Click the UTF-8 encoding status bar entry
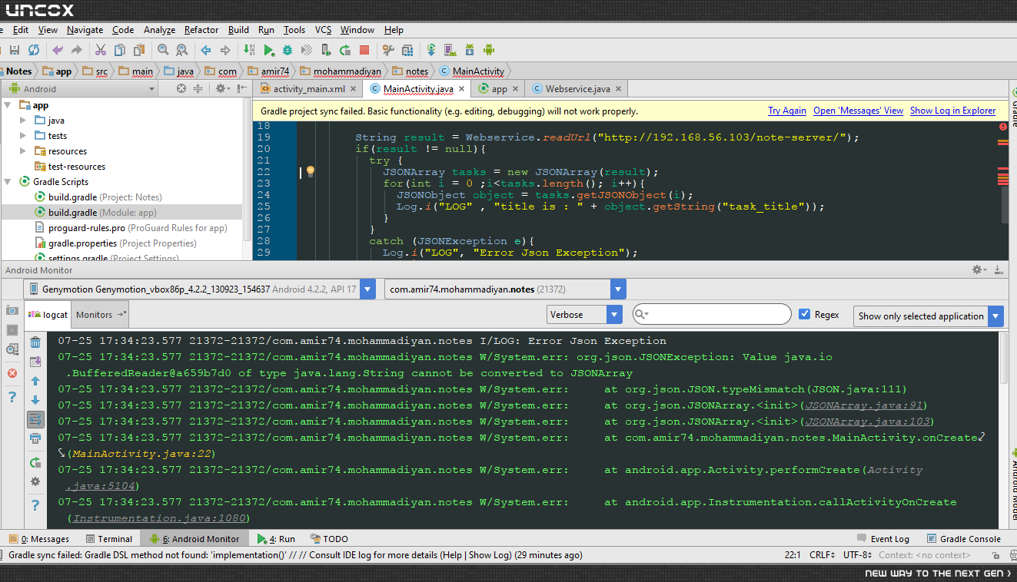 point(856,555)
